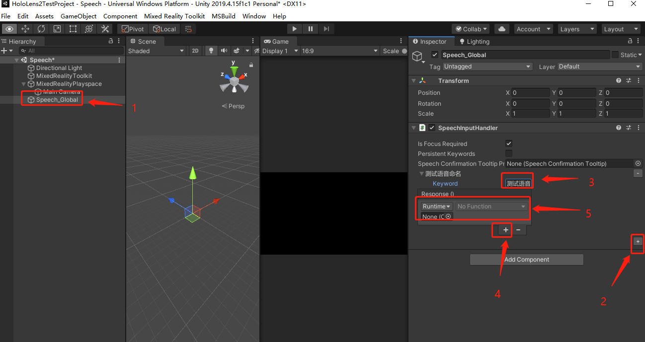
Task: Toggle Local handle rotation
Action: pyautogui.click(x=164, y=29)
